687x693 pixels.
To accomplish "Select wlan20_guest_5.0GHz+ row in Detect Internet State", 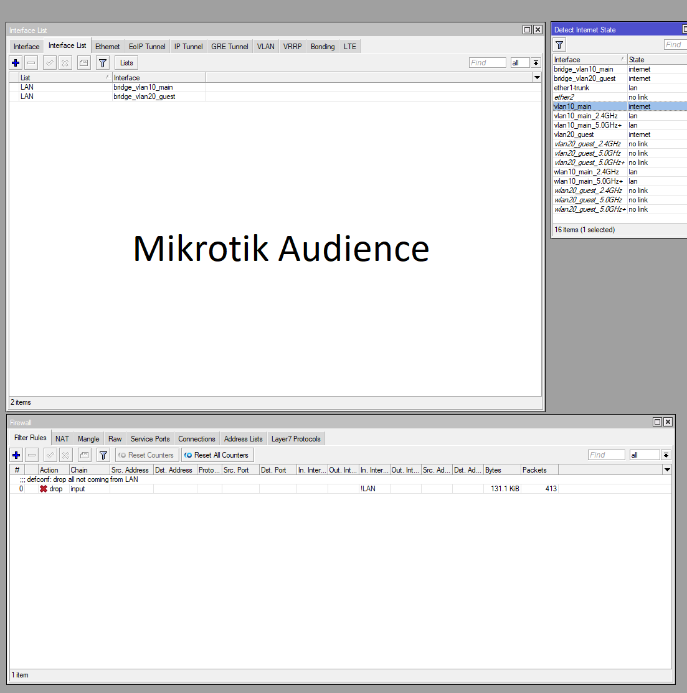I will [620, 209].
